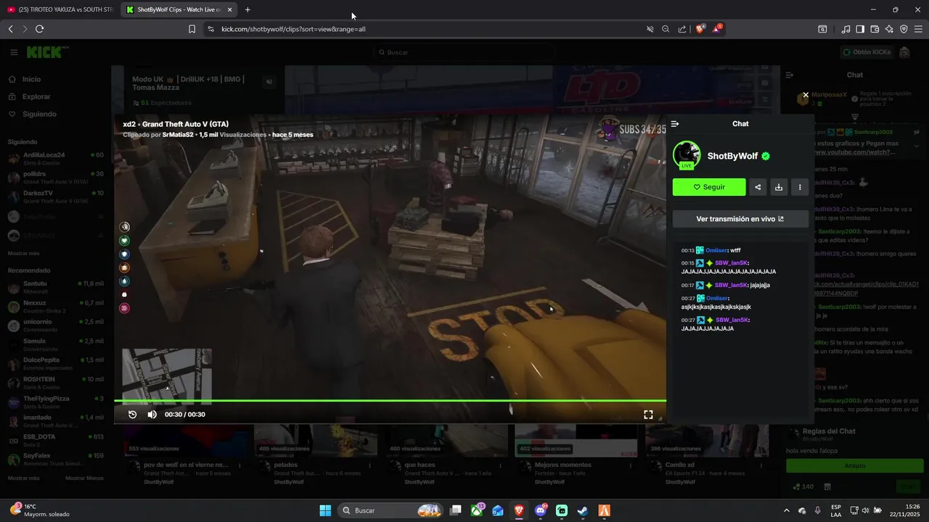Image resolution: width=929 pixels, height=522 pixels.
Task: Click the Acepto chat rules button
Action: [855, 465]
